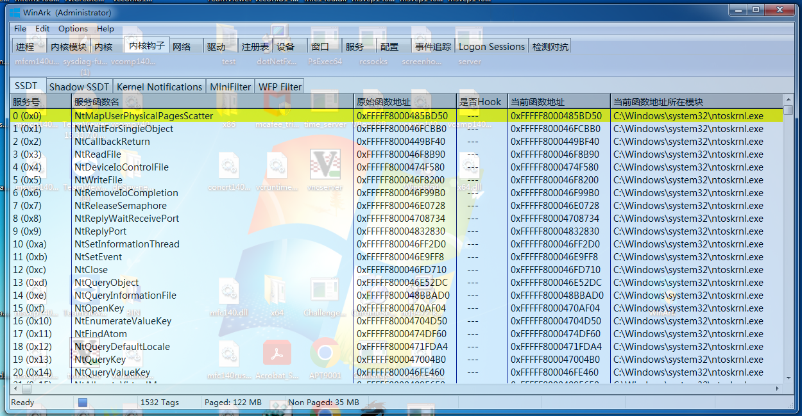Open the WFP Filter sub-tab
Screen dimensions: 802x416
(x=280, y=87)
